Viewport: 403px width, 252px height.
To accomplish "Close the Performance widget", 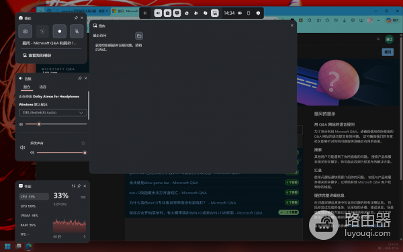I will pyautogui.click(x=85, y=186).
